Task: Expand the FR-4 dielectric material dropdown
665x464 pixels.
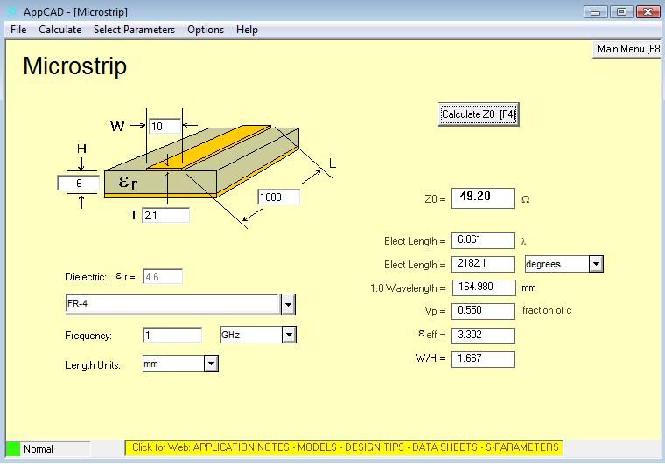Action: coord(288,304)
